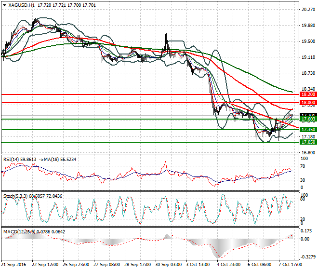
Task: Click the triangle arrow beside XAGUSD,H1
Action: click(4, 5)
